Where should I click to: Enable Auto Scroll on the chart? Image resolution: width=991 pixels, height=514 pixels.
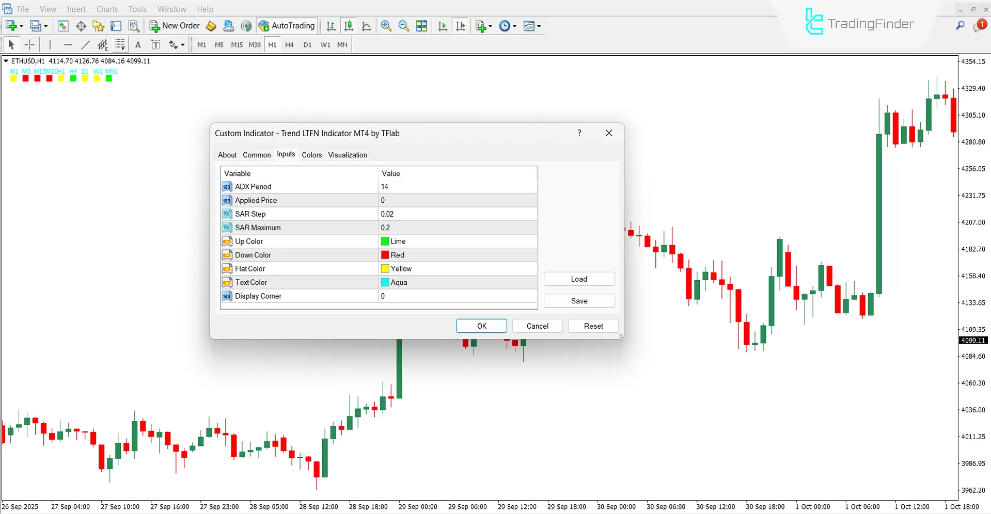click(442, 26)
